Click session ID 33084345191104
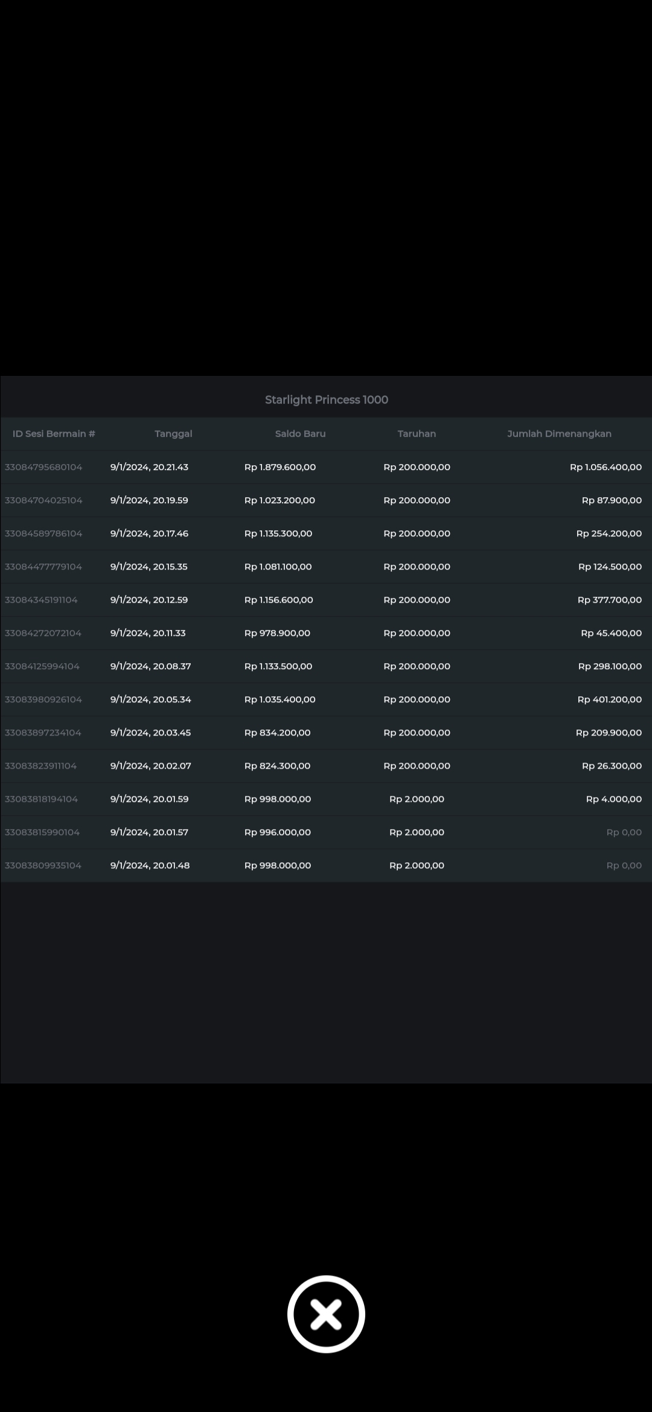 (41, 600)
